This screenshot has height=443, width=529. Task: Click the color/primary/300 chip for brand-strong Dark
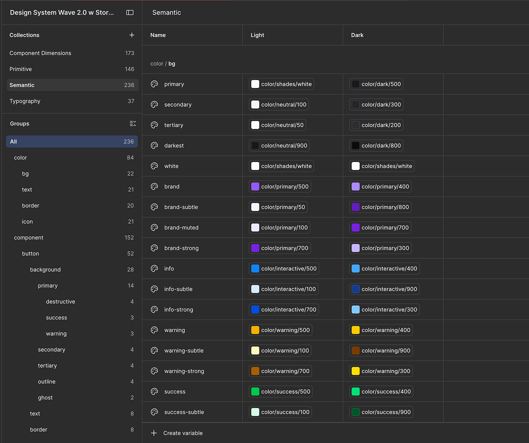(x=380, y=248)
